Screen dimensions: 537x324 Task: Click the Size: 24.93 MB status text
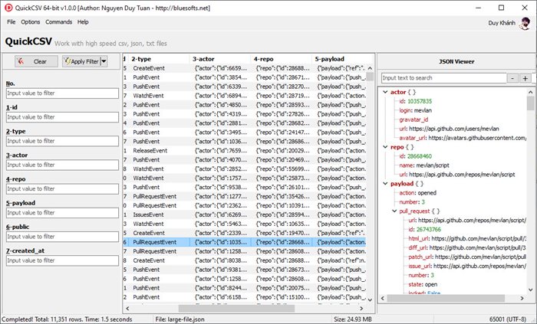353,319
